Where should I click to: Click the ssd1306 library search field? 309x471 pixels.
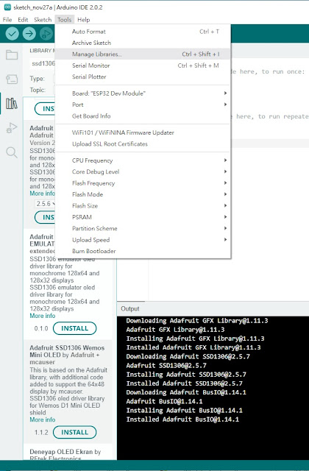pyautogui.click(x=43, y=63)
